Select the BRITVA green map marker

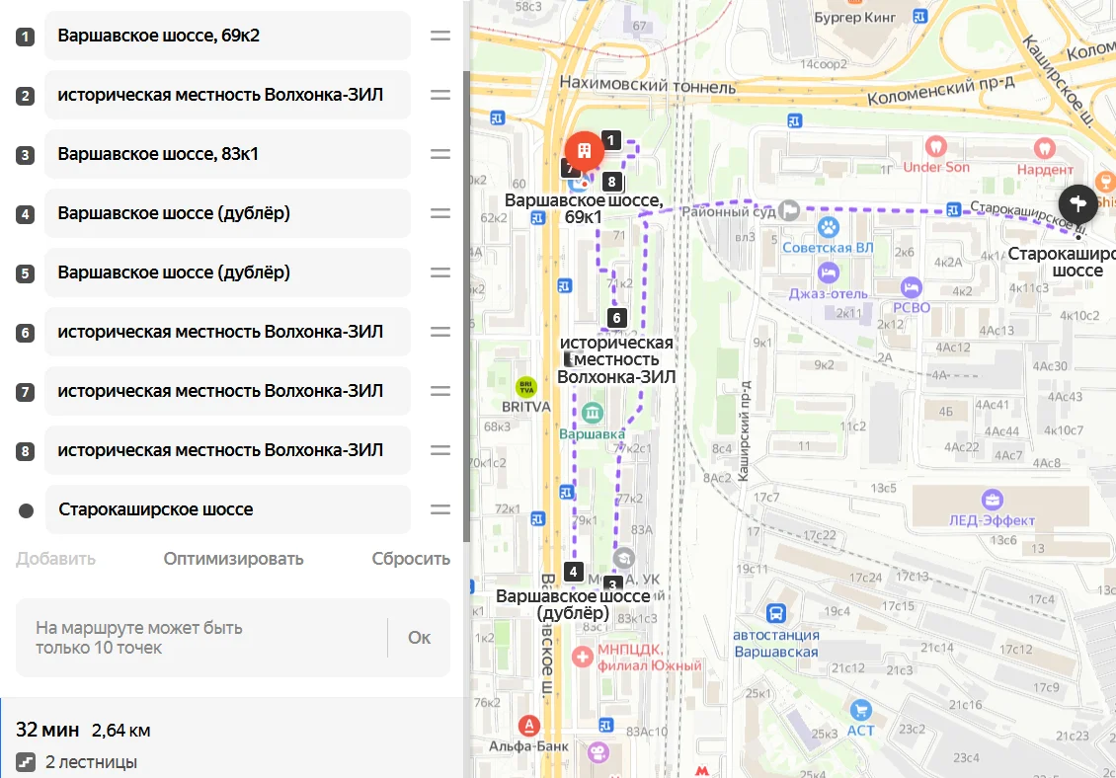pyautogui.click(x=526, y=387)
